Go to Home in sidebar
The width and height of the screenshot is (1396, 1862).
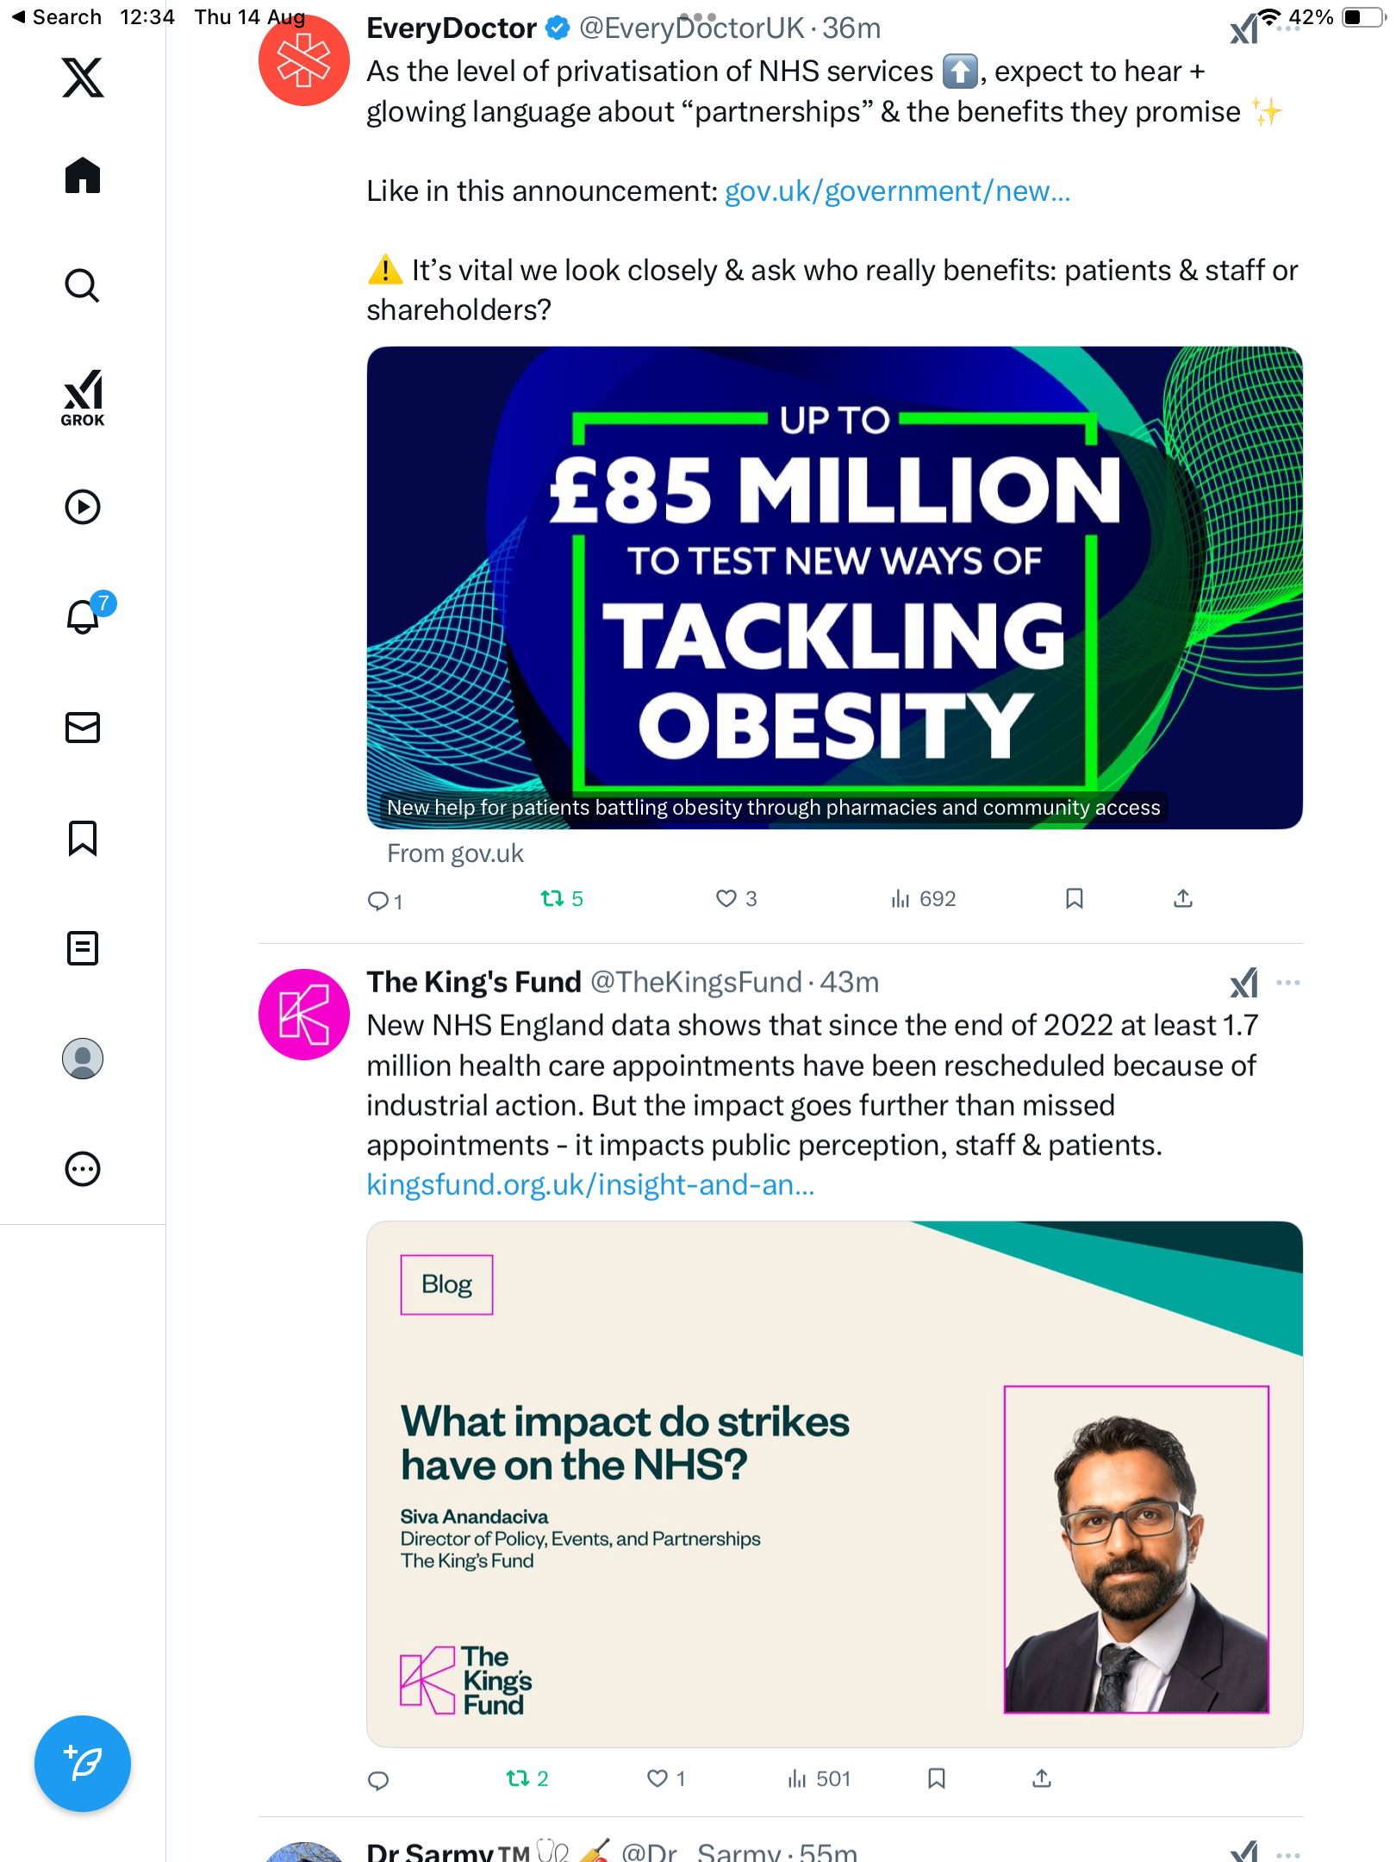[83, 176]
